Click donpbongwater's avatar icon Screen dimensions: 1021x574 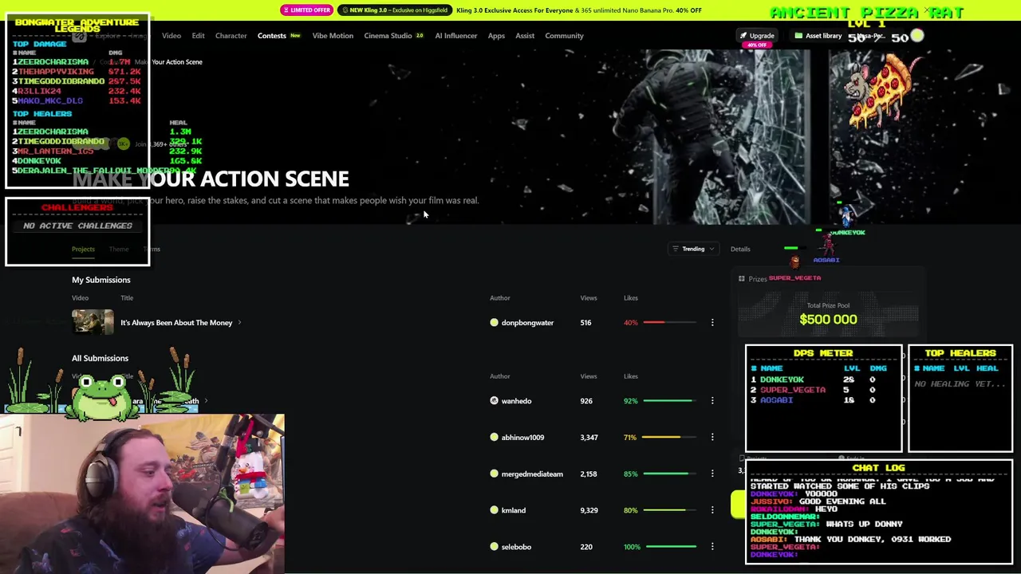tap(494, 323)
